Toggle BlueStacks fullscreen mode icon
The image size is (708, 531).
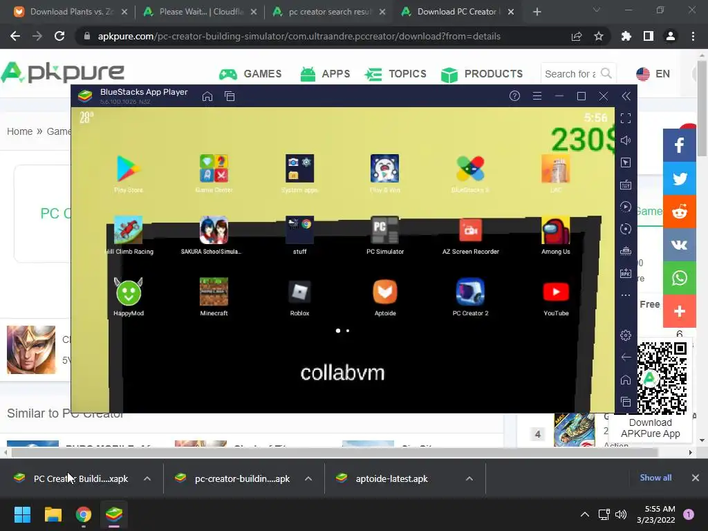pos(625,118)
